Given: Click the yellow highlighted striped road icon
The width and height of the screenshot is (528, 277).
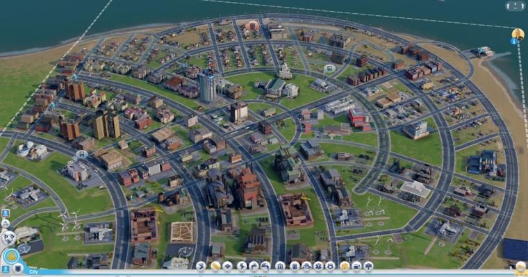Looking at the screenshot, I should point(215,266).
